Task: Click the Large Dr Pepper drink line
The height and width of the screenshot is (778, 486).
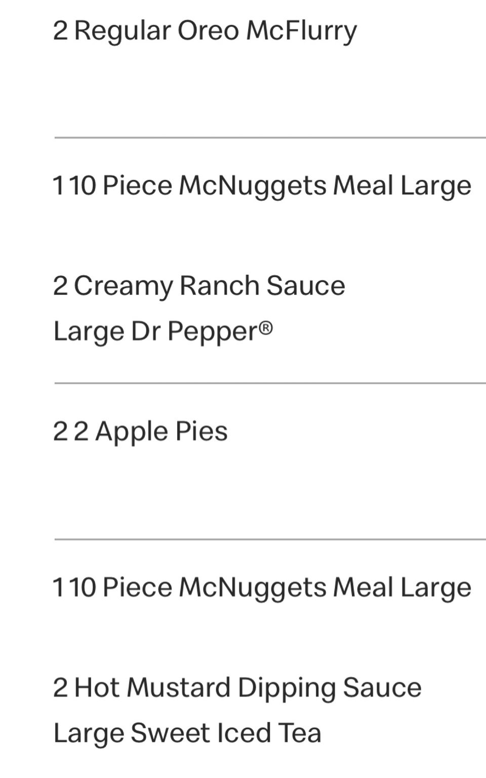Action: pos(163,332)
